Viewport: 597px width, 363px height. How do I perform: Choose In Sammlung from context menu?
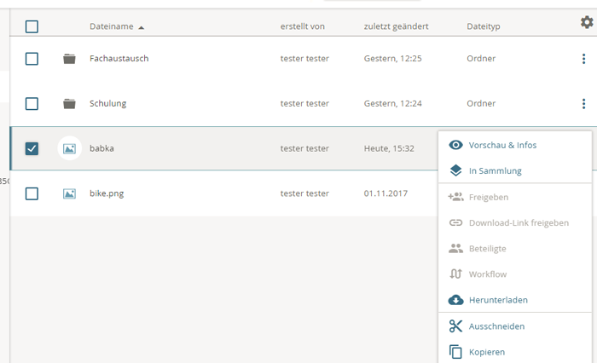(x=495, y=170)
